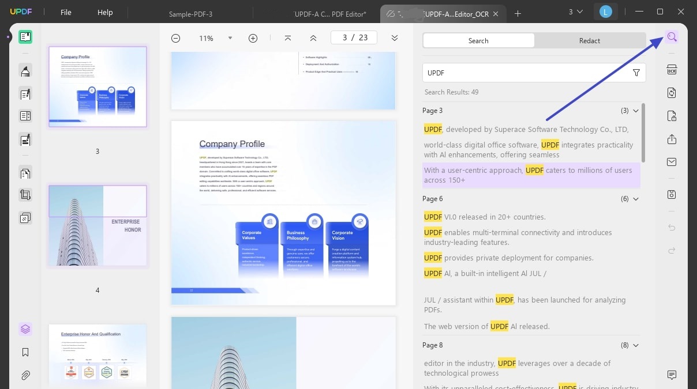Click the sticky note comment icon
The width and height of the screenshot is (697, 389).
tap(672, 375)
